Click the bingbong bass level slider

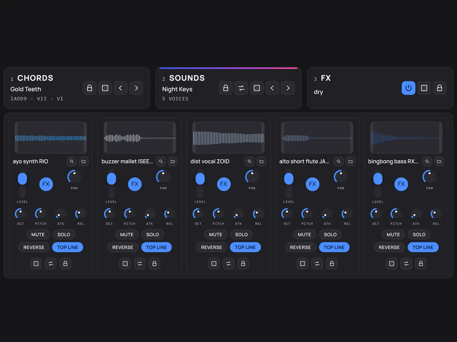(x=378, y=184)
